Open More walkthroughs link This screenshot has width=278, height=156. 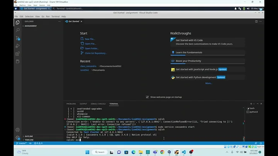[x=208, y=83]
